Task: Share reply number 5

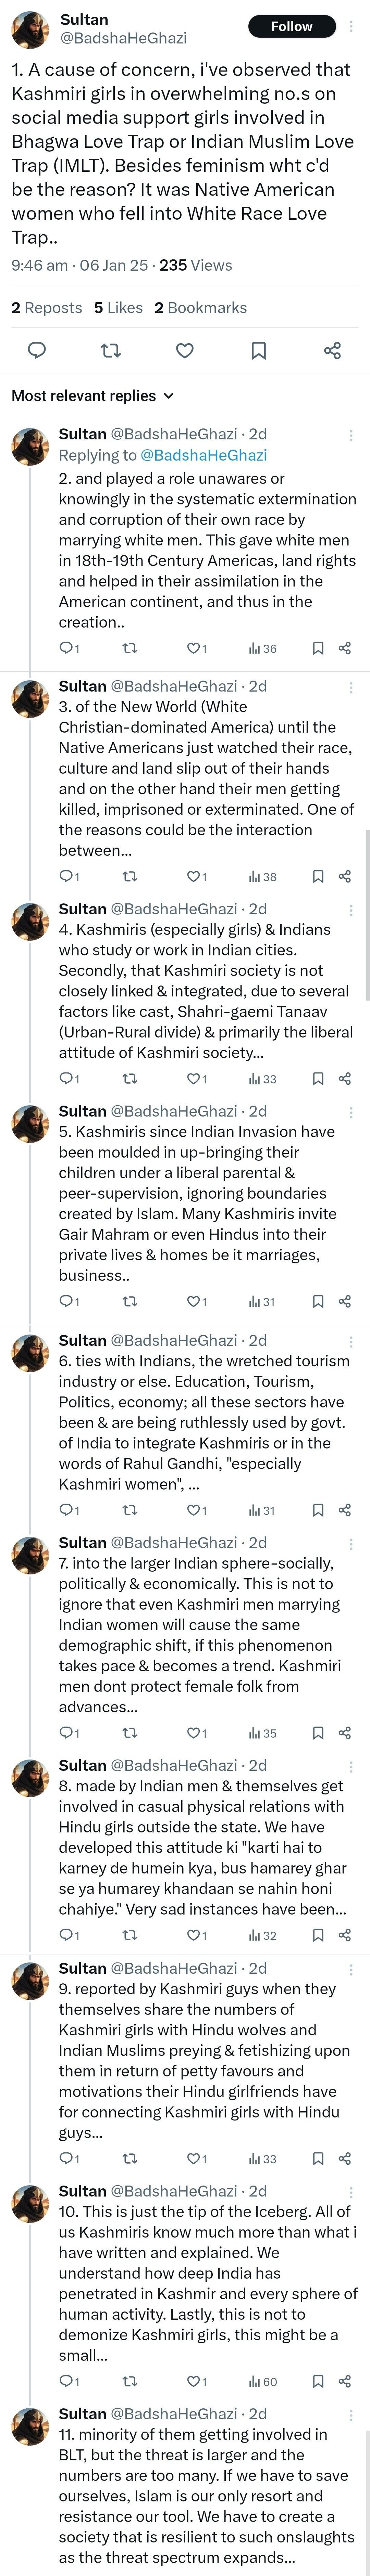Action: click(345, 1302)
